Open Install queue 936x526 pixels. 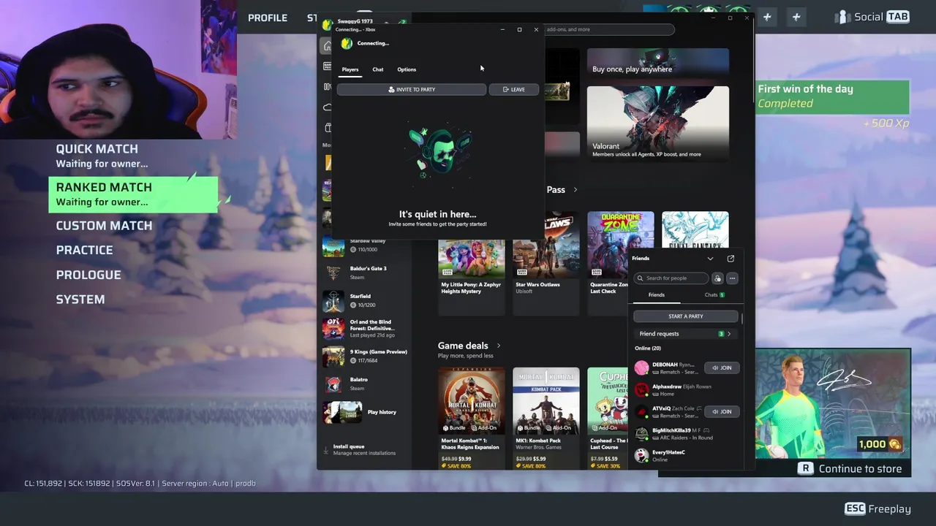pos(363,449)
